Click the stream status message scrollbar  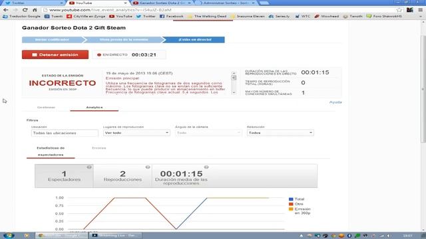click(234, 83)
